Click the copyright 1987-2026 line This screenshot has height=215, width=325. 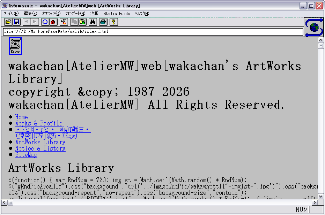(99, 92)
